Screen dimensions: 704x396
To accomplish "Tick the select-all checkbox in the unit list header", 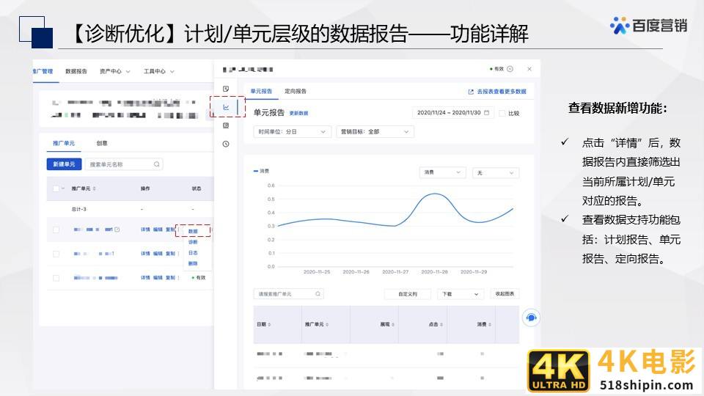I will [56, 188].
